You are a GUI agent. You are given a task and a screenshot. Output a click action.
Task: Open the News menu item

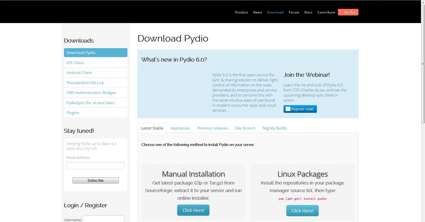click(x=257, y=12)
